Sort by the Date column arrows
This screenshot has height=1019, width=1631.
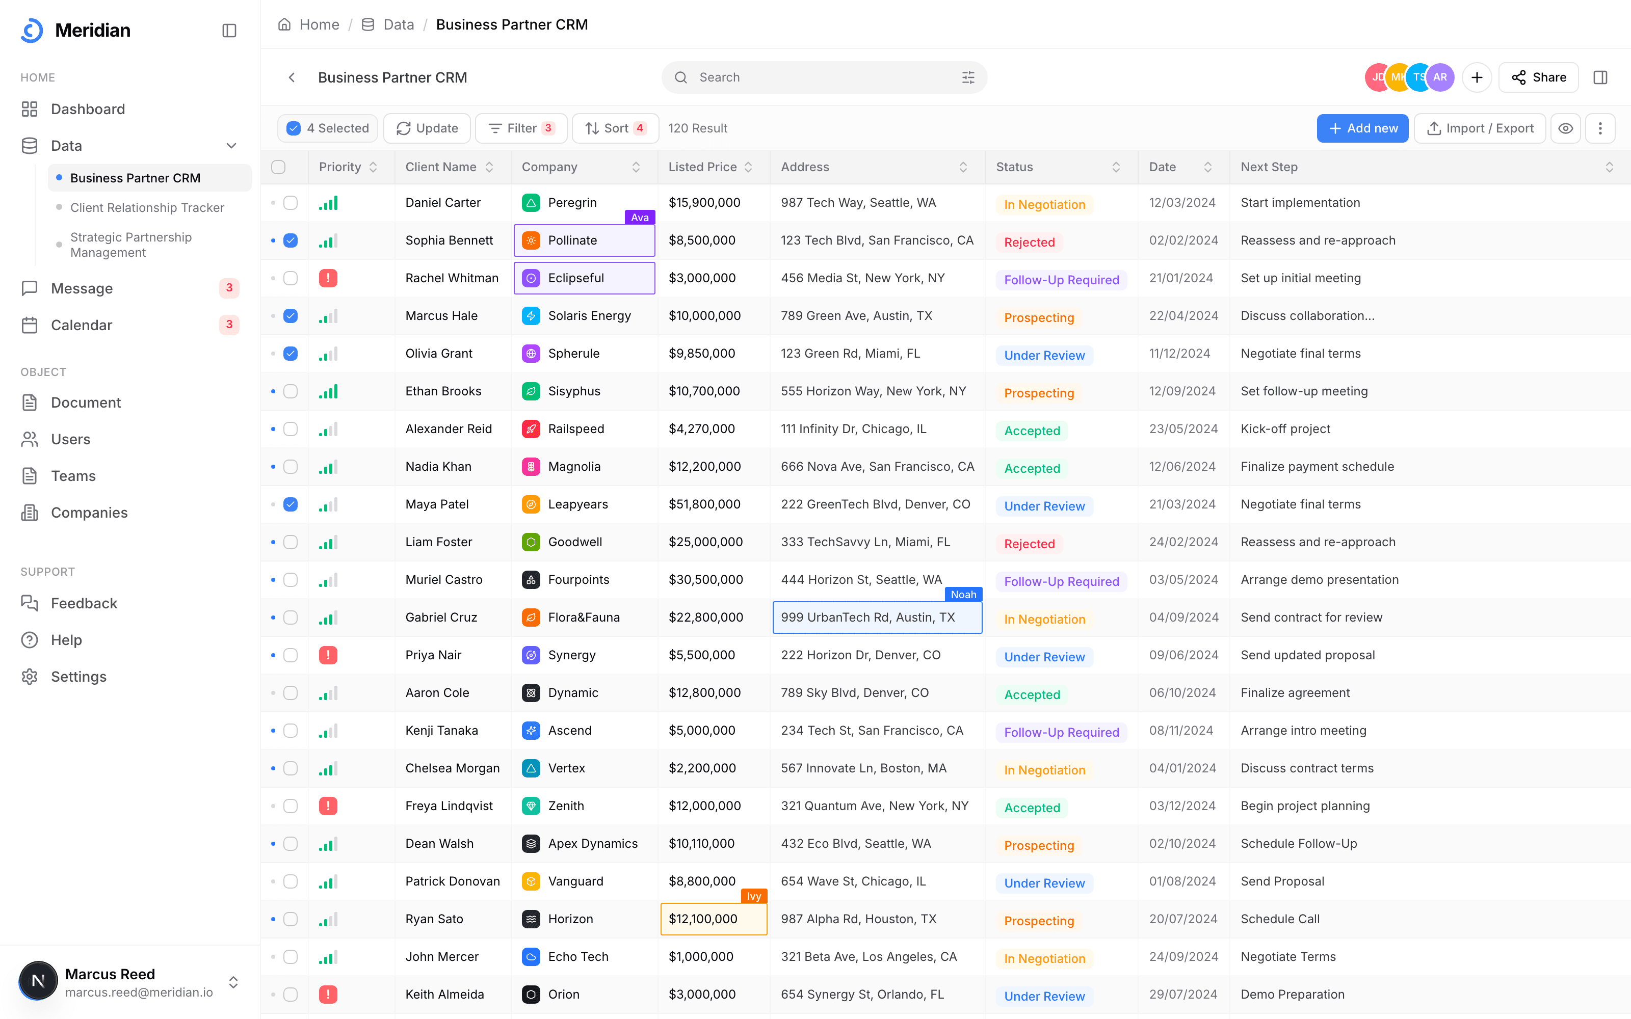tap(1208, 167)
